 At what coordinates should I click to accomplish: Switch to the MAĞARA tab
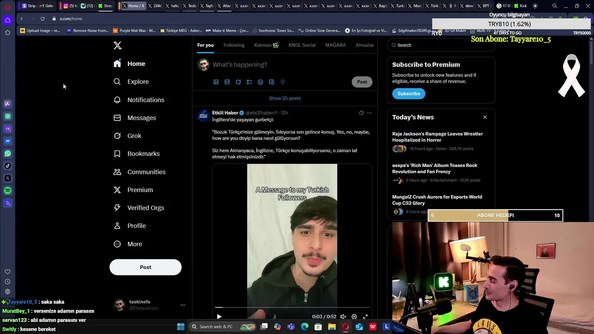(x=336, y=45)
